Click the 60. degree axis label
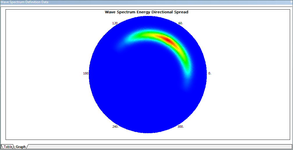 coord(181,23)
